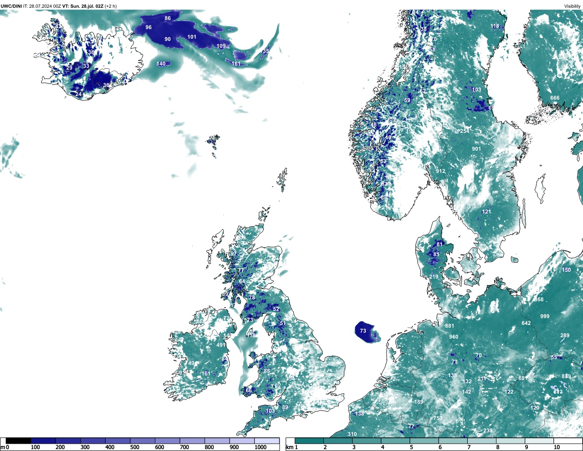The width and height of the screenshot is (583, 451).
Task: Click the '24' value on Iceland's south coast
Action: click(x=79, y=94)
